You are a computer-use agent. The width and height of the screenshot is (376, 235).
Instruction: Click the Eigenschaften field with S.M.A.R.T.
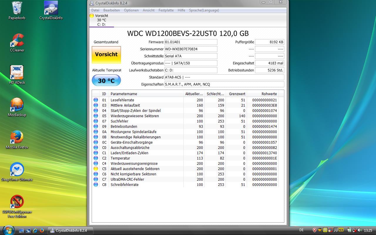(x=224, y=84)
